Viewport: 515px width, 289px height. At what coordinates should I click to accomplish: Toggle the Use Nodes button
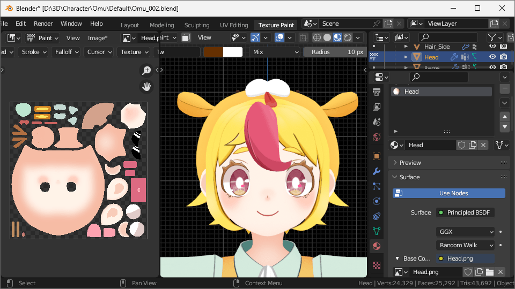click(449, 193)
